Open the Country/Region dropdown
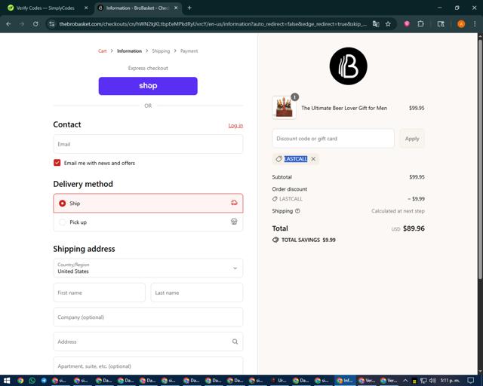The width and height of the screenshot is (483, 386). tap(148, 268)
